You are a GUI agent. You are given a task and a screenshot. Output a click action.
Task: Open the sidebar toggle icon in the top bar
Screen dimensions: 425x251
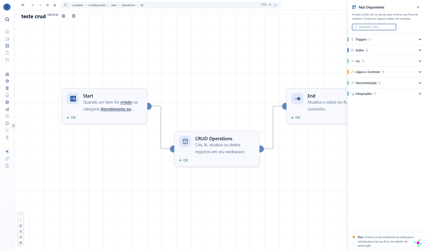point(23,5)
